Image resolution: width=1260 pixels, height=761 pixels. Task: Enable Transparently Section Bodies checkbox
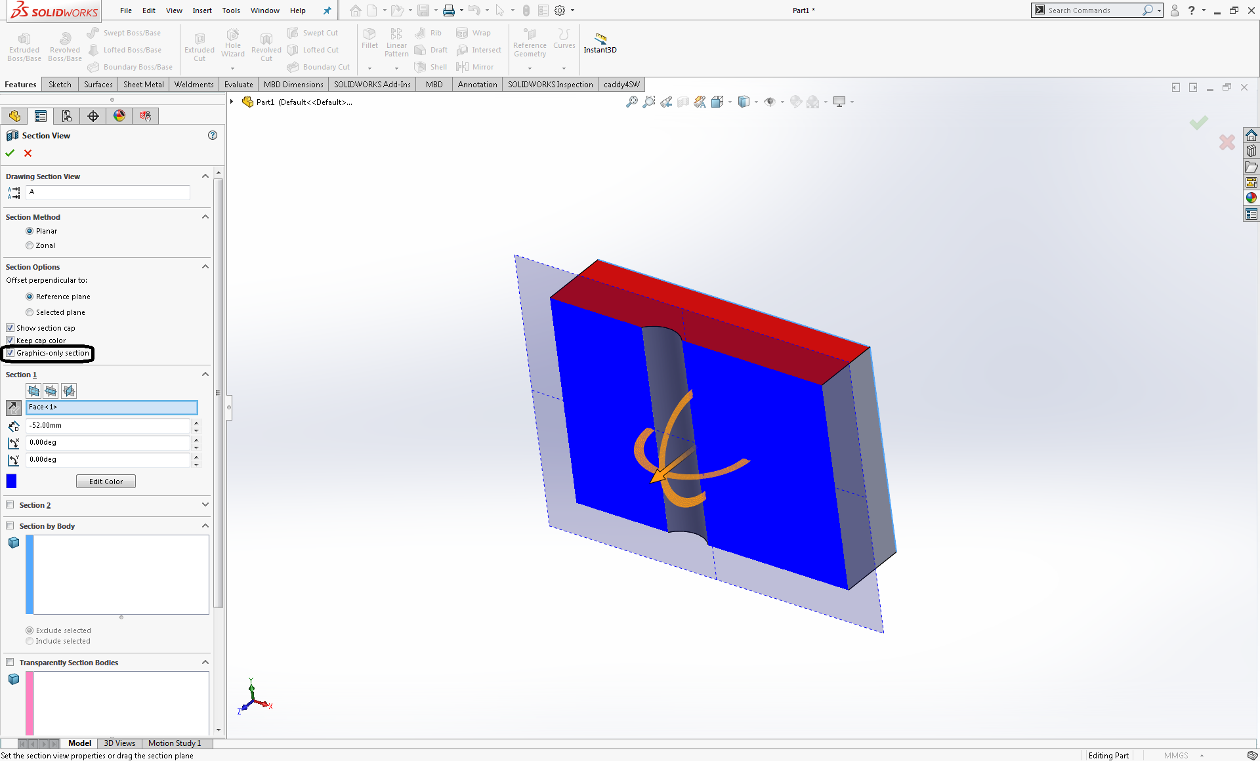(x=10, y=662)
